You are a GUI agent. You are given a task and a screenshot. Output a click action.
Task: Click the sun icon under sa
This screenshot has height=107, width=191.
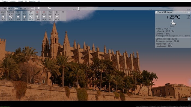(37, 17)
